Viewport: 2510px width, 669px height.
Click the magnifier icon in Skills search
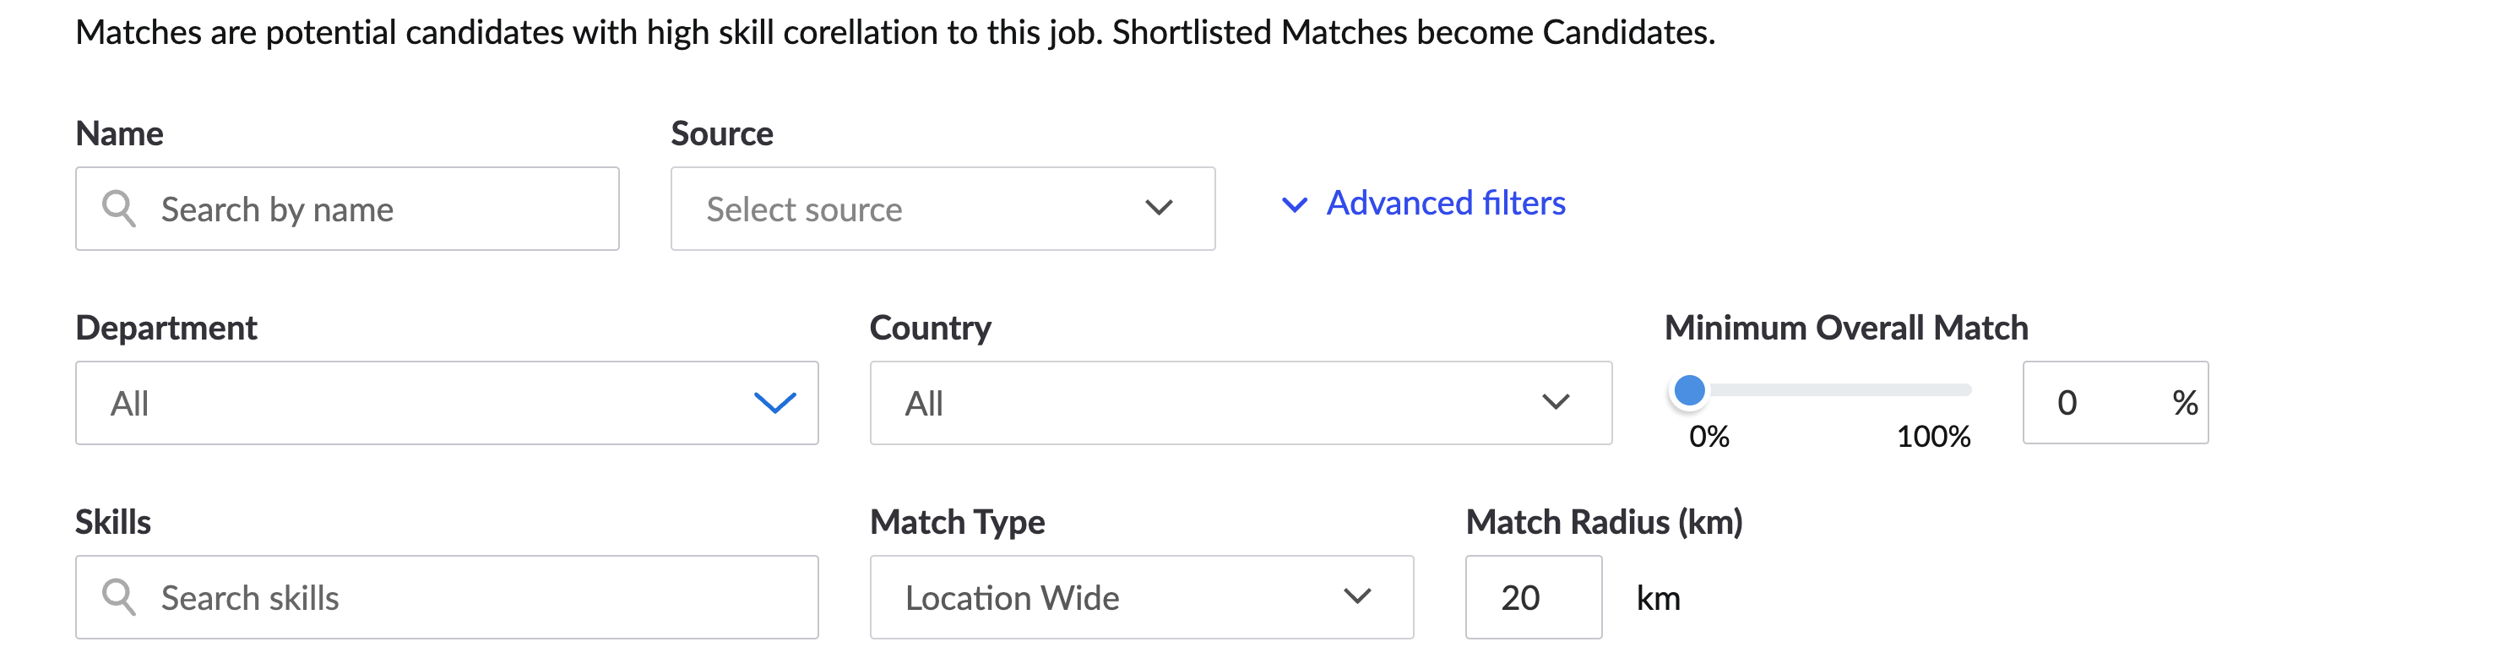coord(119,597)
